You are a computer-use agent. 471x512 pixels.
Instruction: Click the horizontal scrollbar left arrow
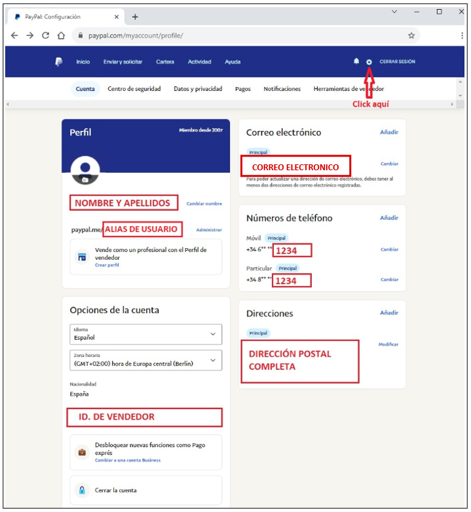[x=8, y=104]
